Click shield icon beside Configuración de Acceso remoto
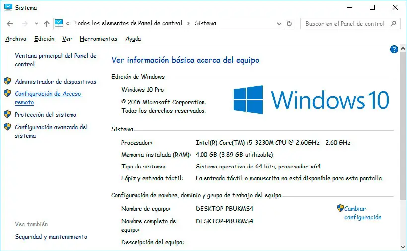 coord(7,93)
